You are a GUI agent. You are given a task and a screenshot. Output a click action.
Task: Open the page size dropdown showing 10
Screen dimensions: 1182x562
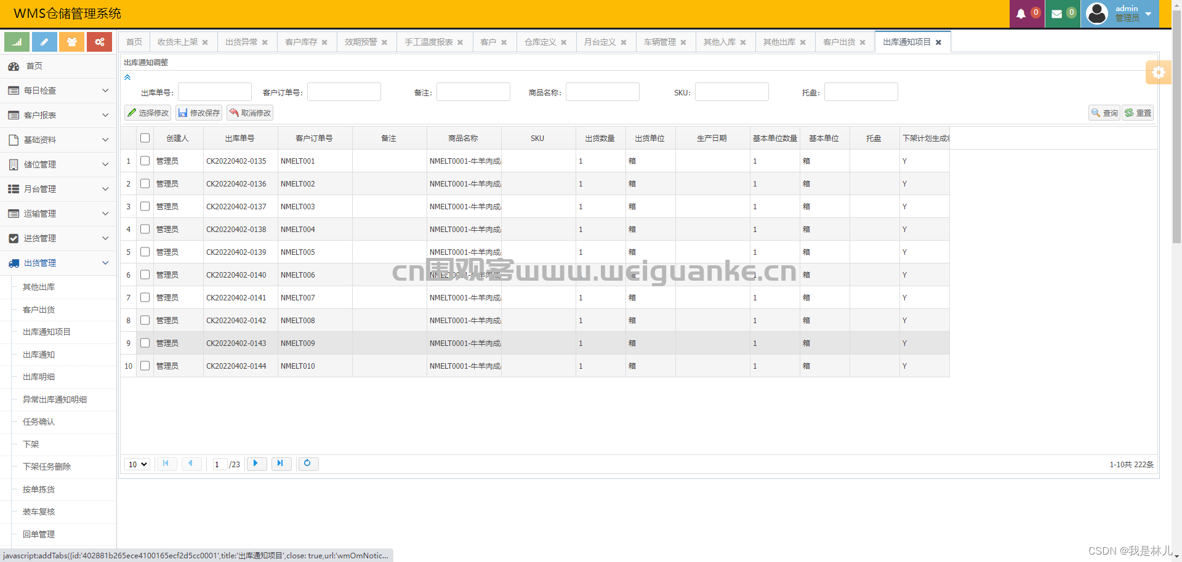138,464
